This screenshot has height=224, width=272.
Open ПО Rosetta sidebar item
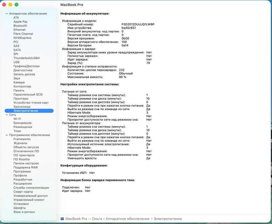(x=21, y=159)
